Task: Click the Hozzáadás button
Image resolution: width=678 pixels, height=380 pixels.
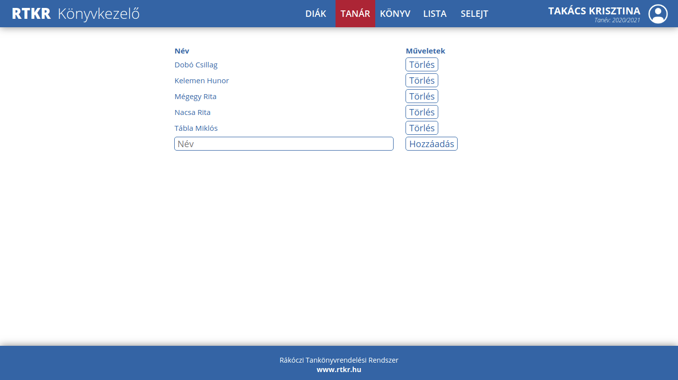Action: click(431, 144)
